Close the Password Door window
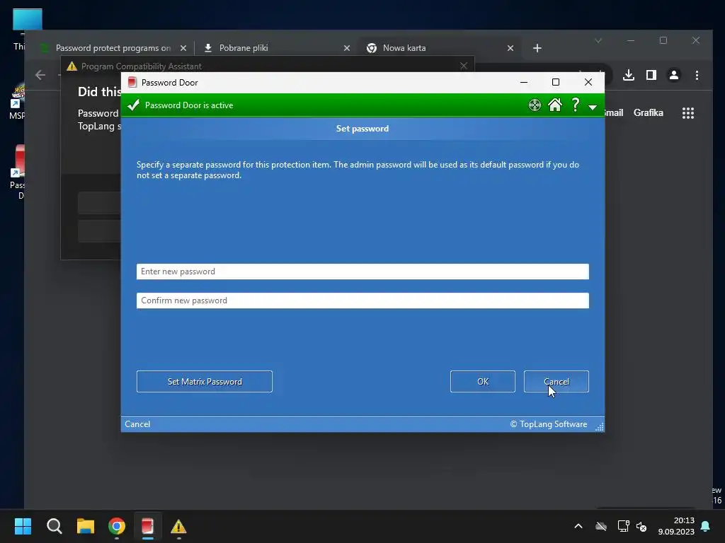The height and width of the screenshot is (543, 725). [588, 82]
